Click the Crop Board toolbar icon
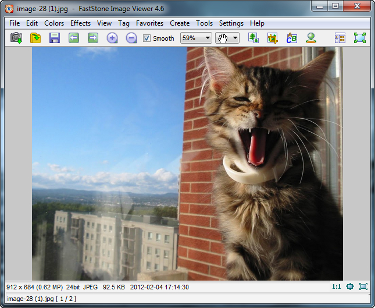This screenshot has width=375, height=308. pos(273,38)
